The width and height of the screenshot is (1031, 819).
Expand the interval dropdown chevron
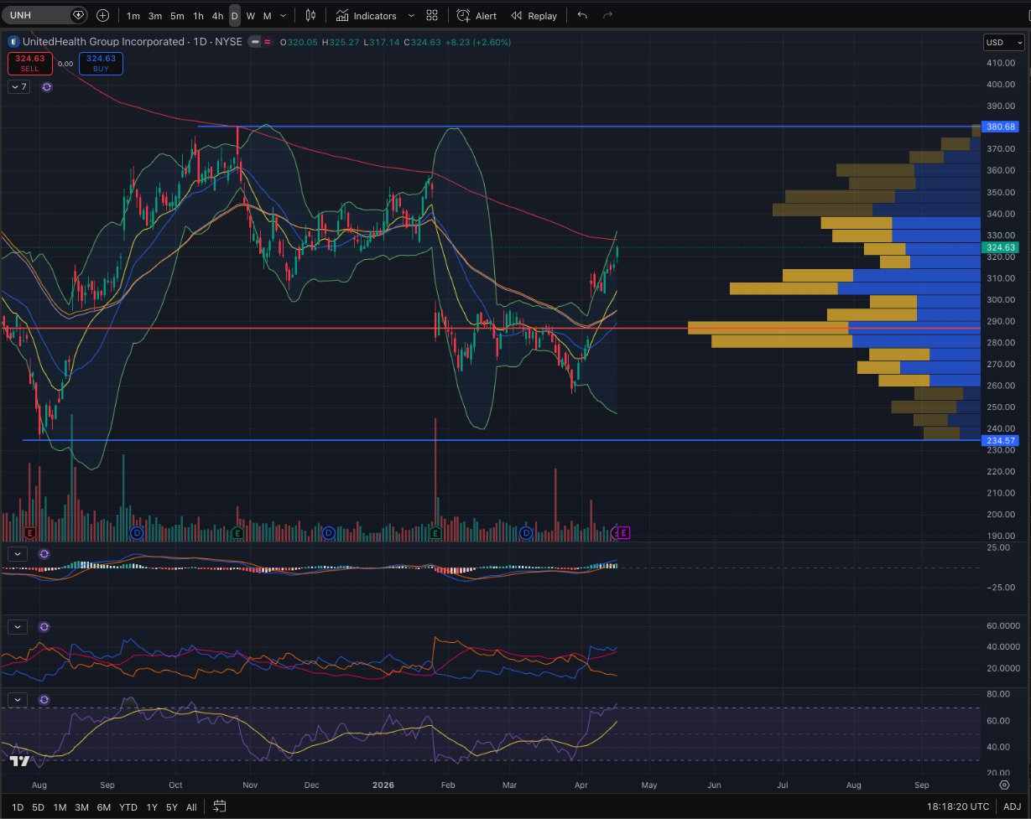283,16
